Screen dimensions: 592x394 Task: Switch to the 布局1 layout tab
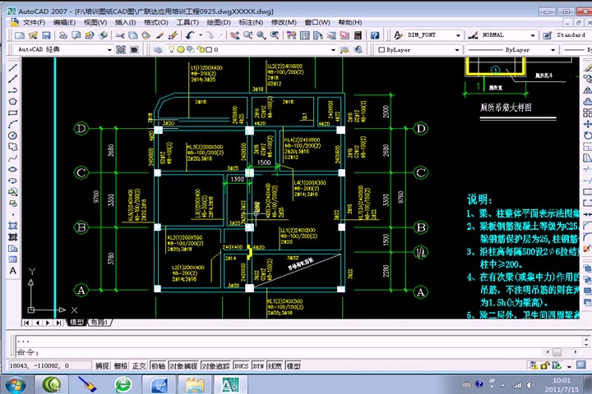(x=99, y=323)
